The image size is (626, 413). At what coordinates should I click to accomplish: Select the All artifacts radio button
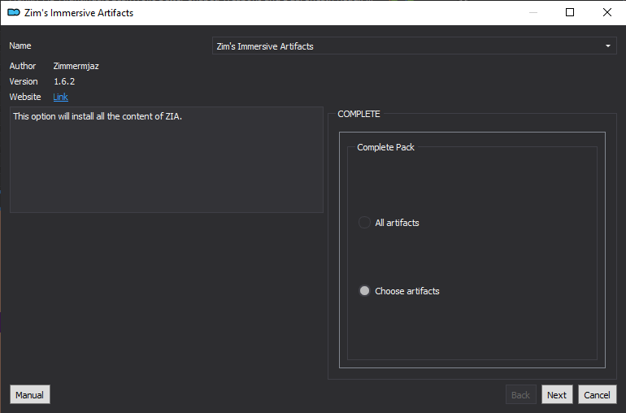pos(364,222)
